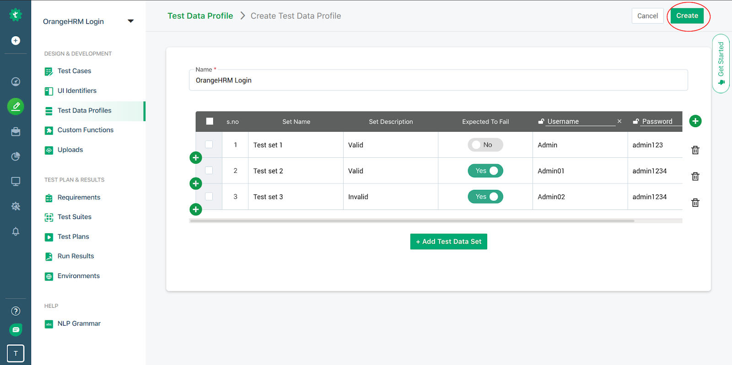
Task: Open Requirements in the sidebar
Action: [x=79, y=197]
